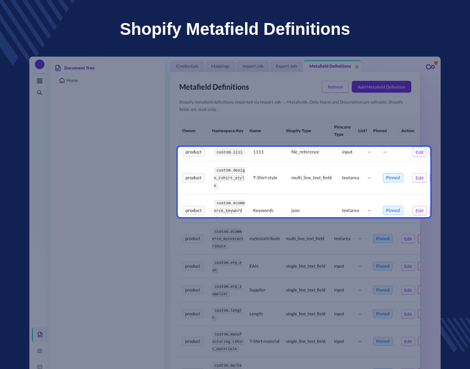Image resolution: width=470 pixels, height=369 pixels.
Task: Open the assets camera icon in sidebar
Action: [x=39, y=351]
